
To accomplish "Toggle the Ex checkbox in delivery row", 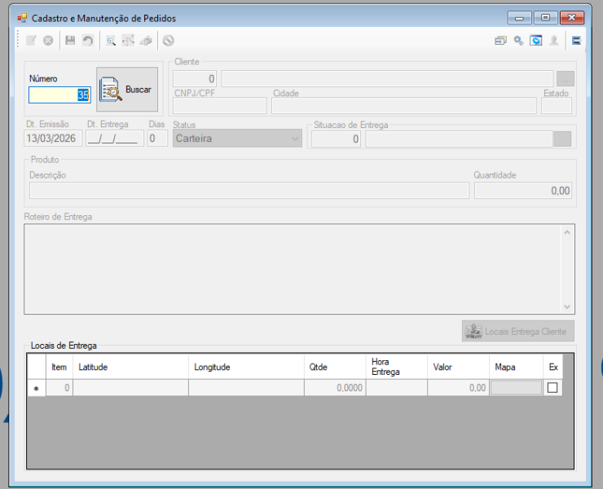I will (552, 387).
